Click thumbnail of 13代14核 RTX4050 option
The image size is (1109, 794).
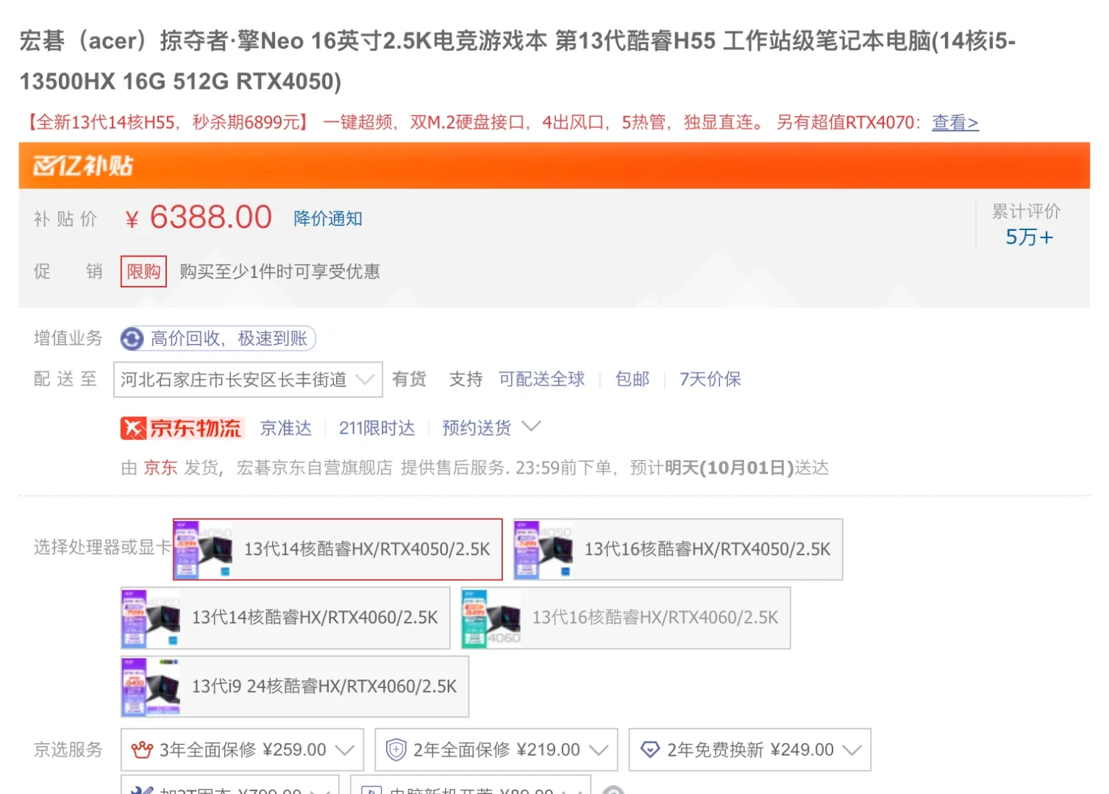(204, 549)
